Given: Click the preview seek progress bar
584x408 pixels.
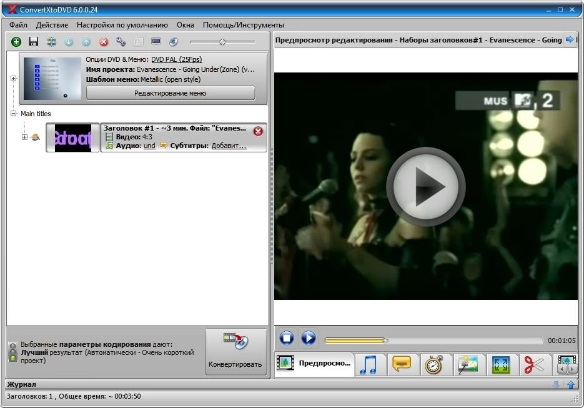Looking at the screenshot, I should (x=433, y=340).
